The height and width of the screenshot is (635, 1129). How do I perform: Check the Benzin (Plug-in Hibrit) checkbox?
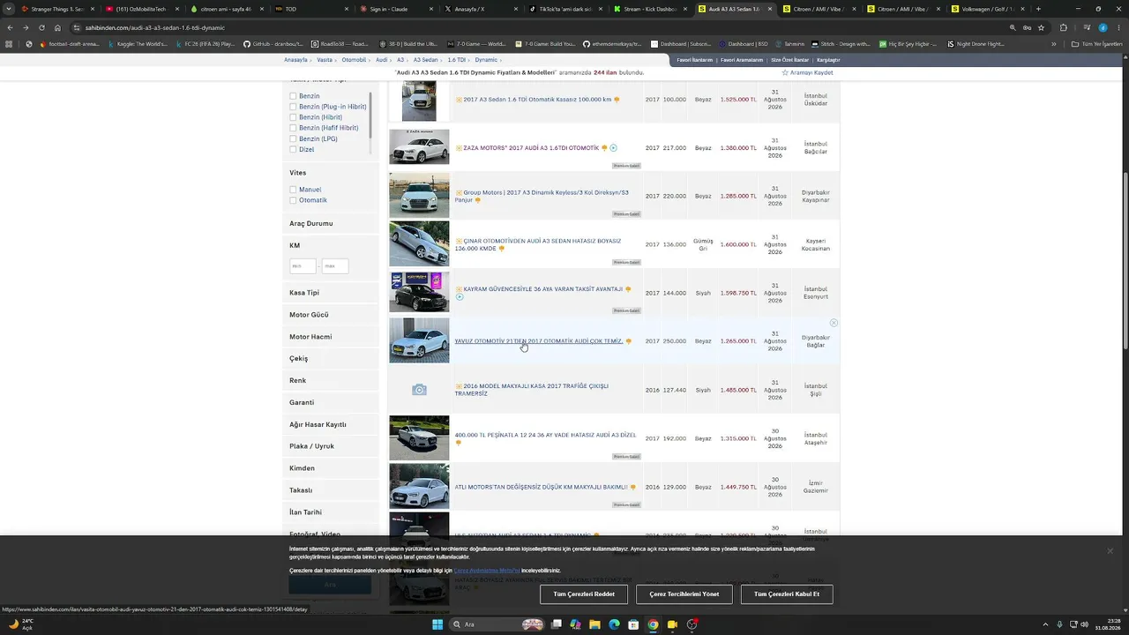(293, 107)
